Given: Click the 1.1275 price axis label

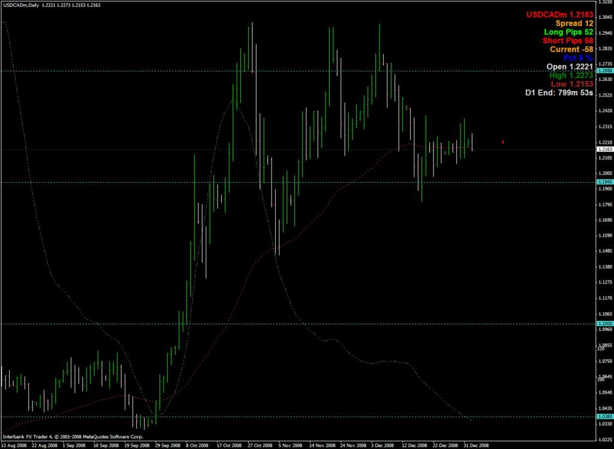Looking at the screenshot, I should pos(605,282).
